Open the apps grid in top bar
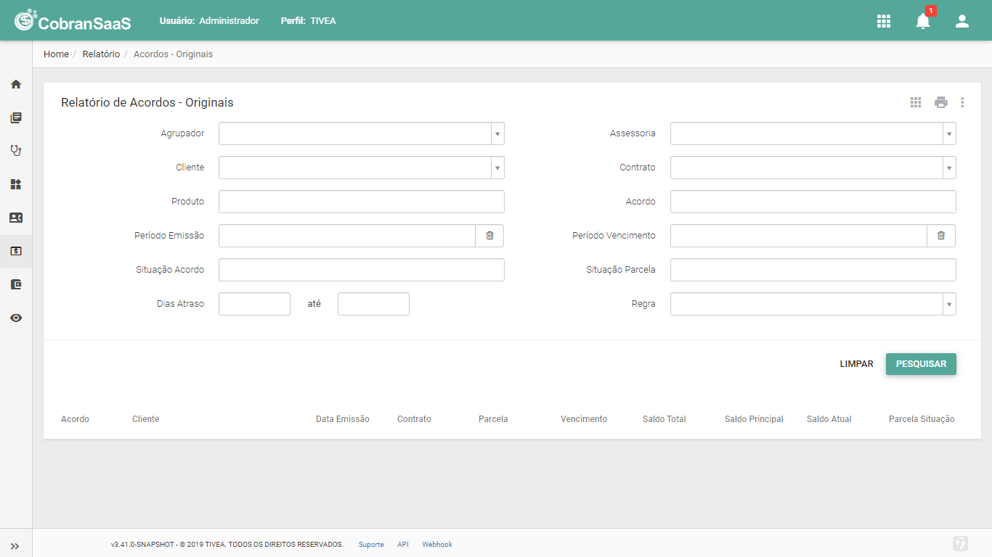992x557 pixels. point(884,21)
